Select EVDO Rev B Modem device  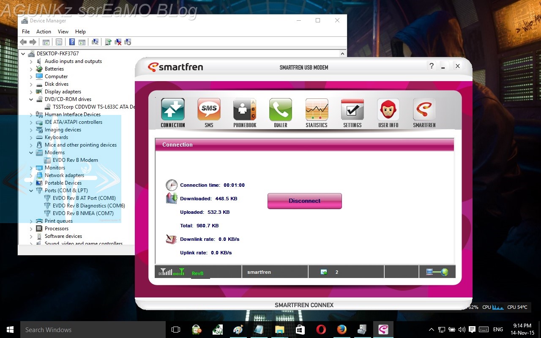click(75, 160)
